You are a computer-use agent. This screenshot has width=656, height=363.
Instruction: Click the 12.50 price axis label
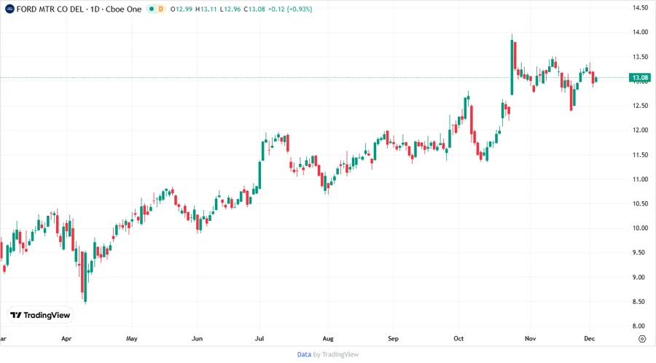[640, 106]
